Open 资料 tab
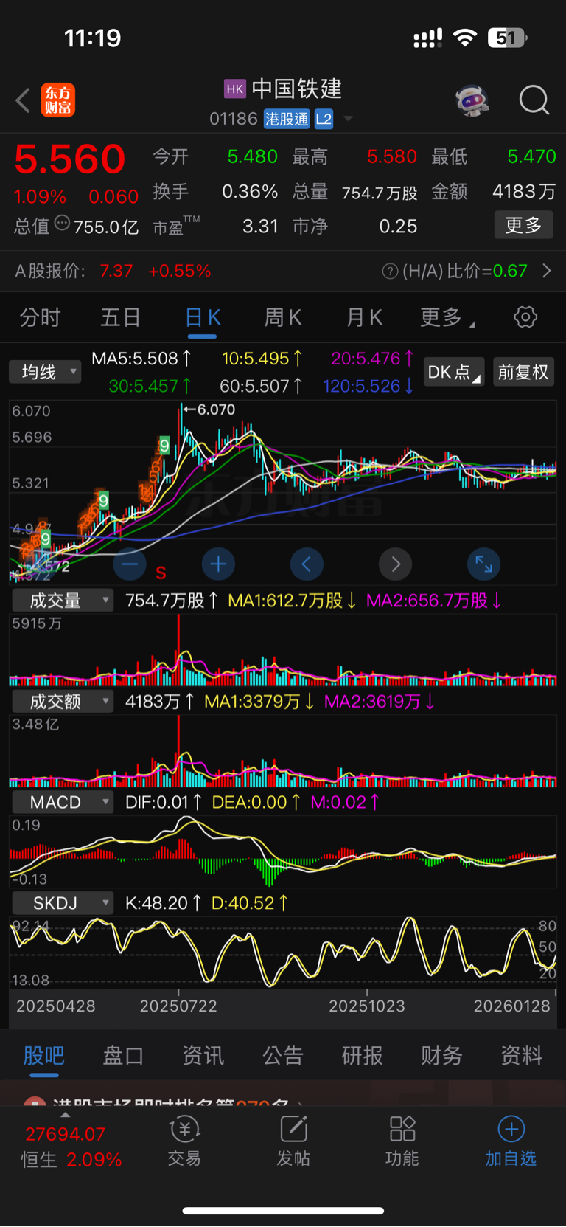 click(522, 1056)
